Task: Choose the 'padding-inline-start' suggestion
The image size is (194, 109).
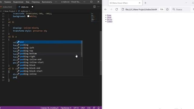Action: (49, 62)
